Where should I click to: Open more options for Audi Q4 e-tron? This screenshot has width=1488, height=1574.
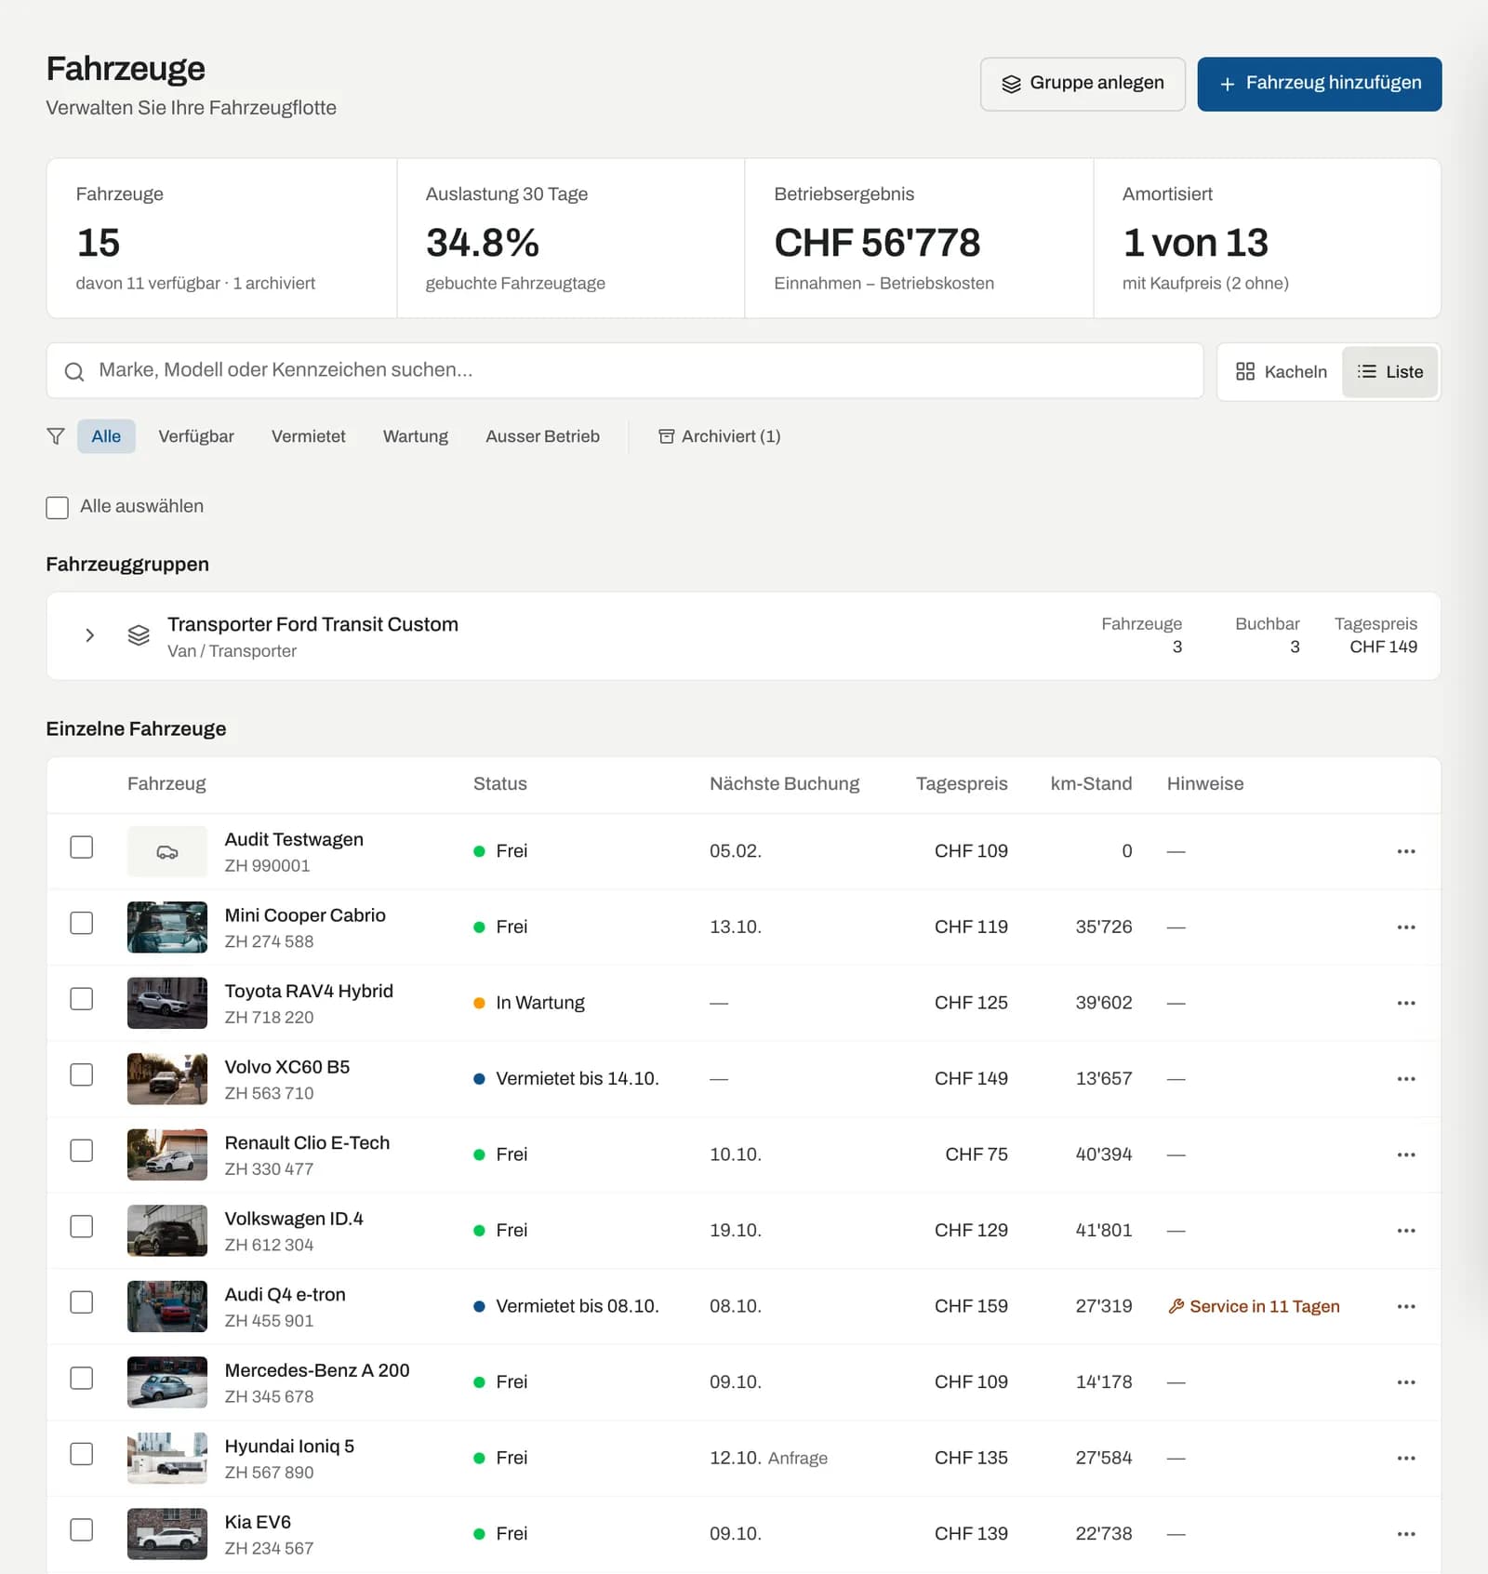click(x=1405, y=1306)
